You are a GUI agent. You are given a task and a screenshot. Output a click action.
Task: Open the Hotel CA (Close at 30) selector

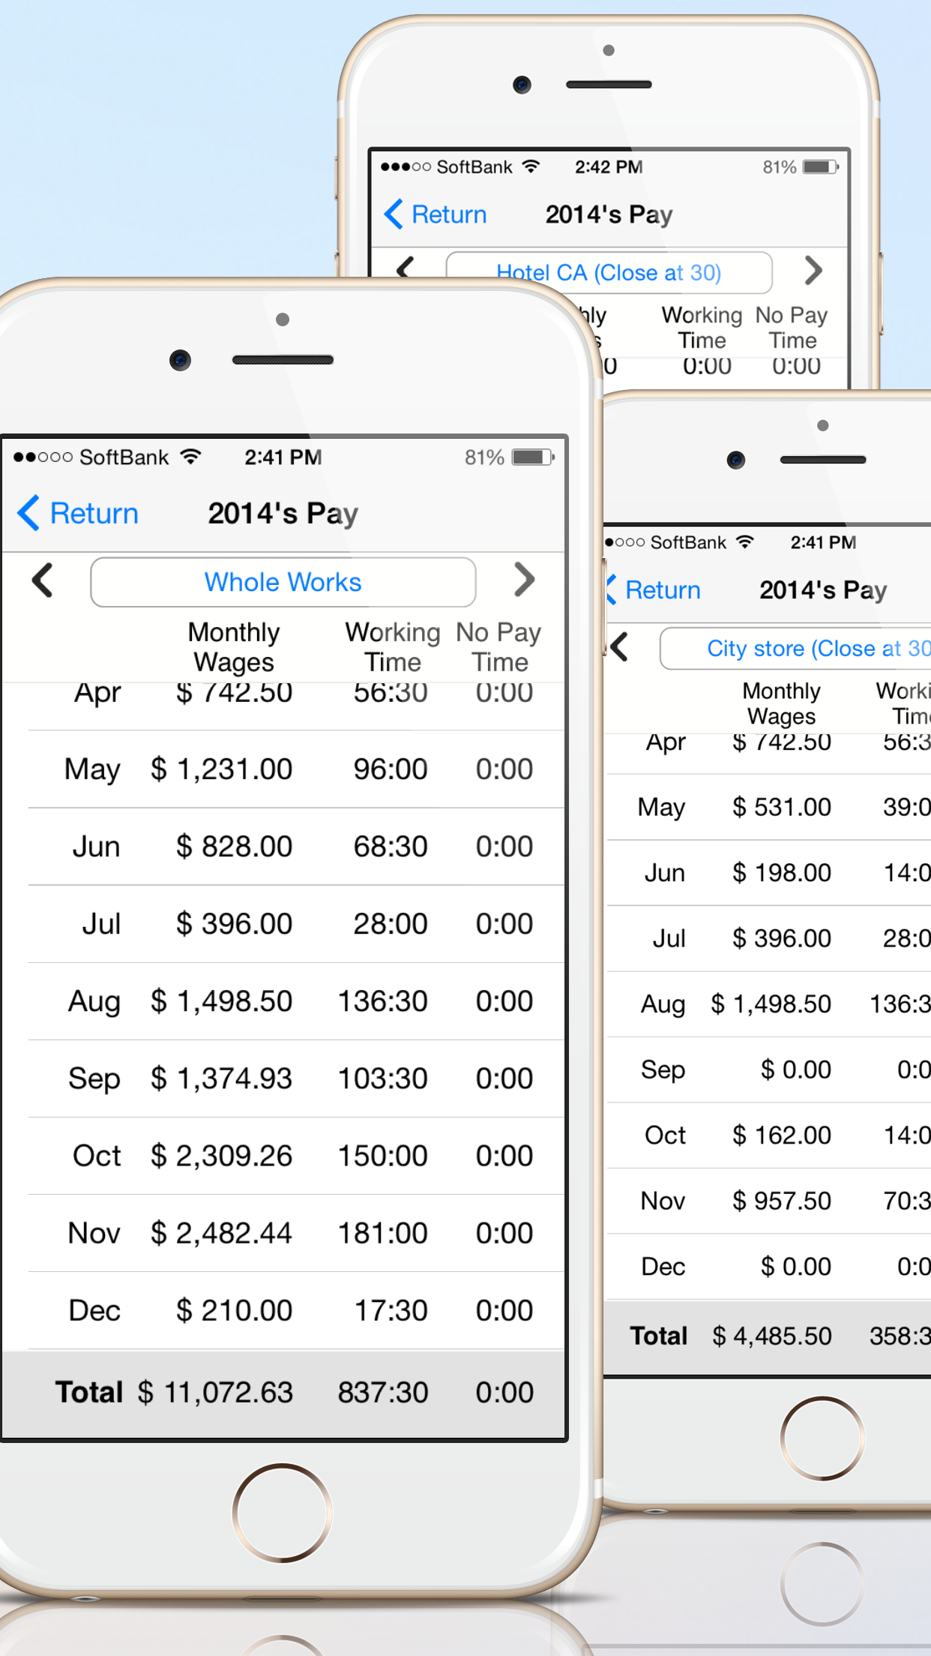609,272
